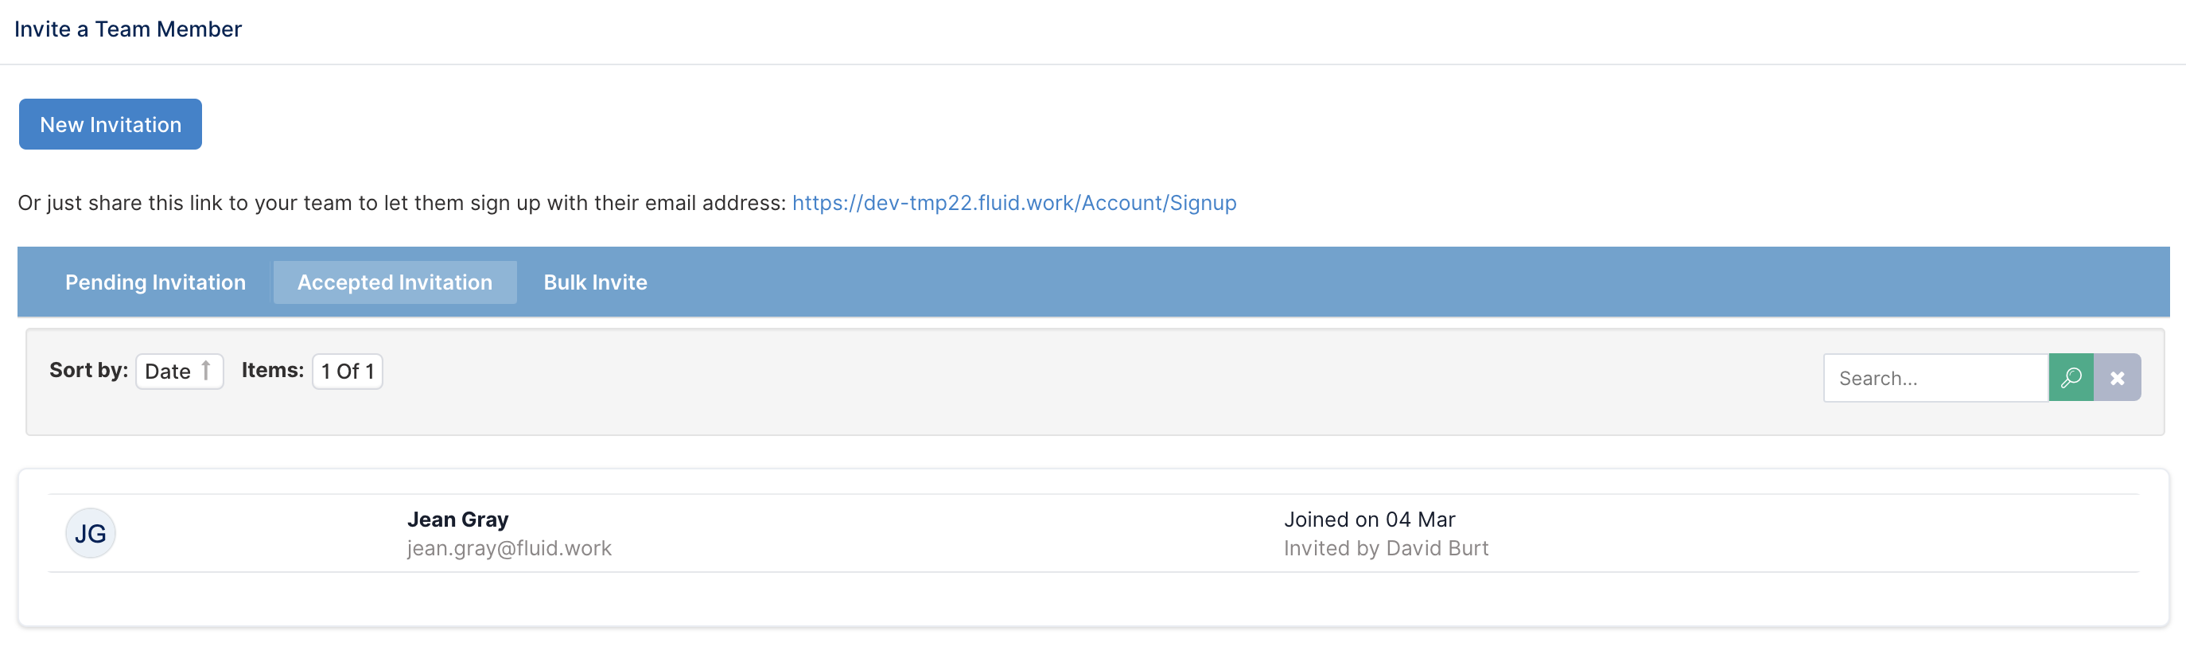Screen dimensions: 2186x654
Task: Click the Sort by label
Action: tap(88, 370)
